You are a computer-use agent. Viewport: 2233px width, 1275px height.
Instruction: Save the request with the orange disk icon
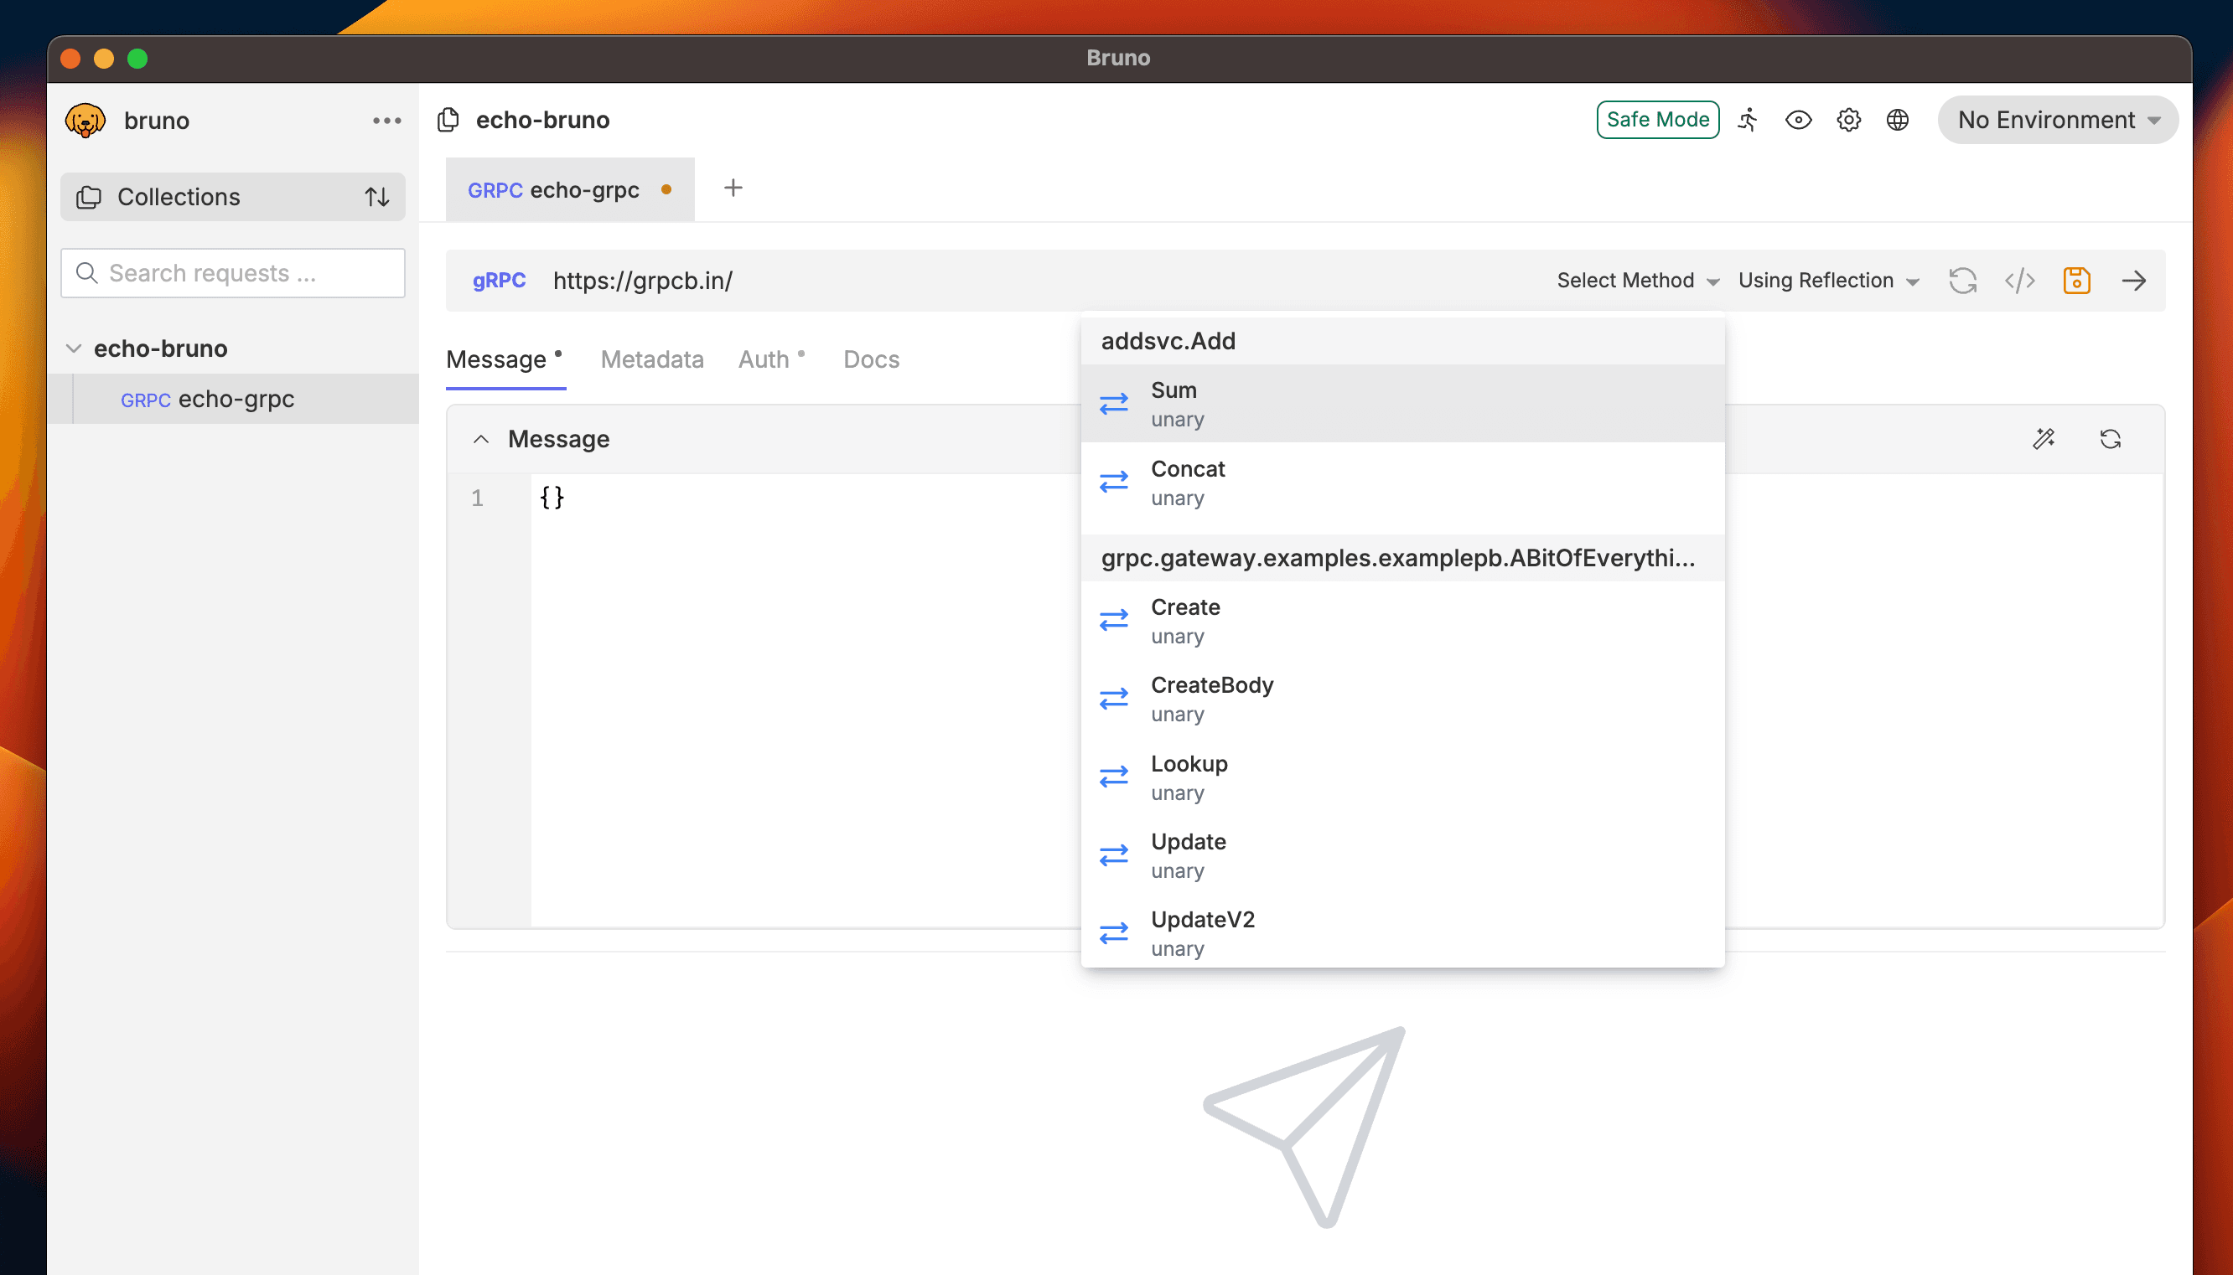tap(2076, 281)
